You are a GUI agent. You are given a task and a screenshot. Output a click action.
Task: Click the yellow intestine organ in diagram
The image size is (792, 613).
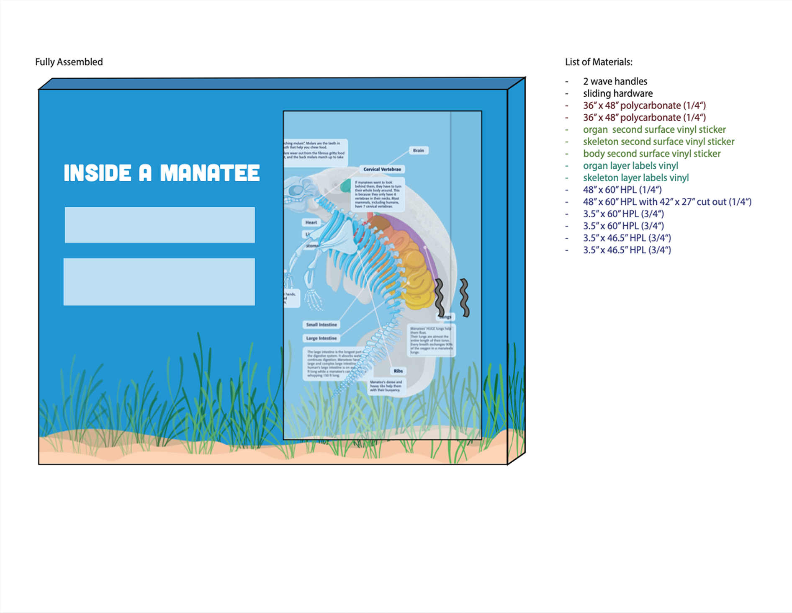pyautogui.click(x=417, y=281)
